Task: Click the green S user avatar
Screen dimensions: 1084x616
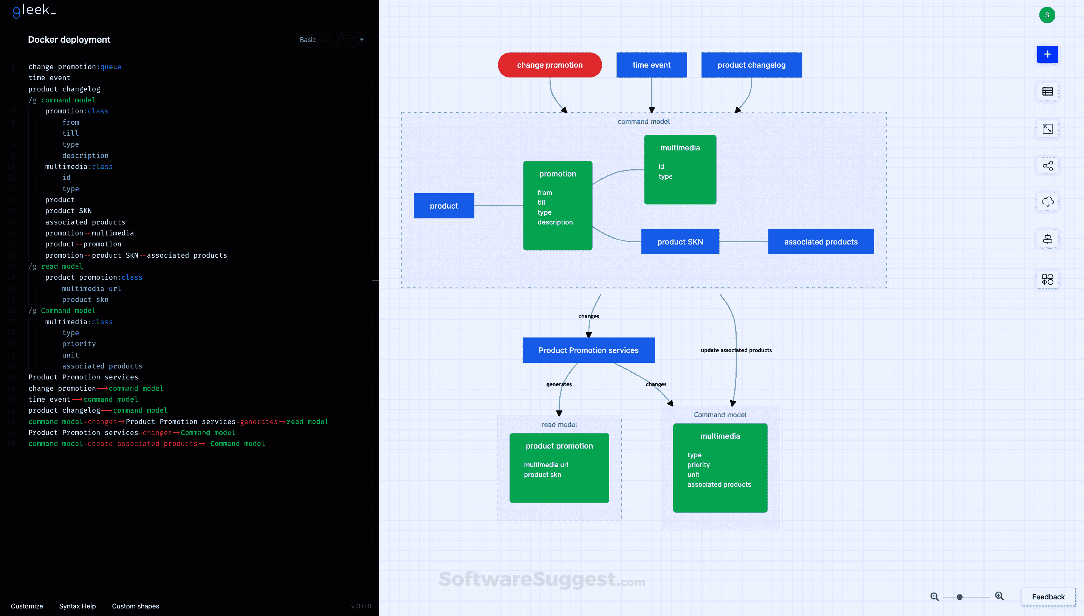Action: tap(1047, 15)
